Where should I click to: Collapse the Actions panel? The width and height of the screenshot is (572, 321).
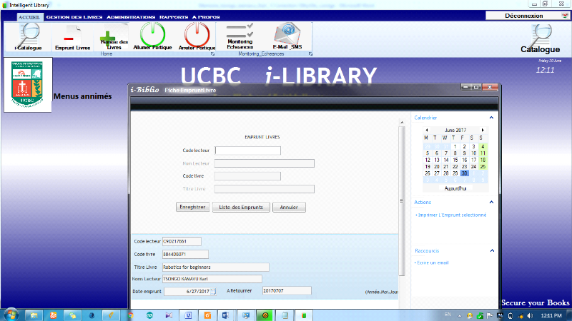(x=491, y=202)
